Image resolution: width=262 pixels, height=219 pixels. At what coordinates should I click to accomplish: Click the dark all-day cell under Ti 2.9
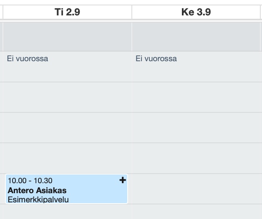[67, 36]
